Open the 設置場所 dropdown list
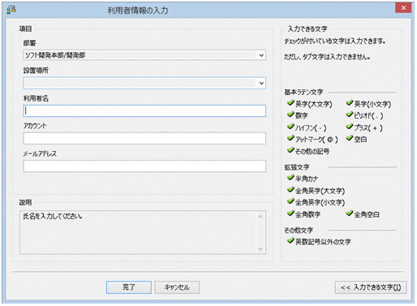 tap(261, 83)
